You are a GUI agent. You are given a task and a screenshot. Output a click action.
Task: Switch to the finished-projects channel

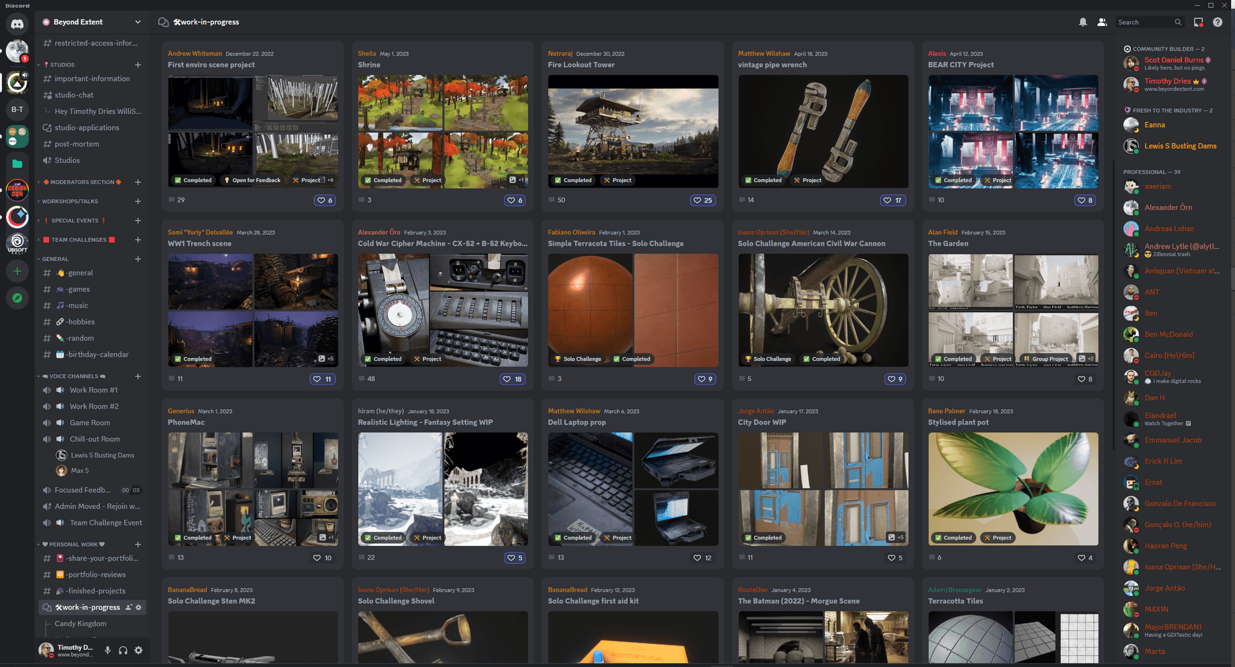(95, 590)
